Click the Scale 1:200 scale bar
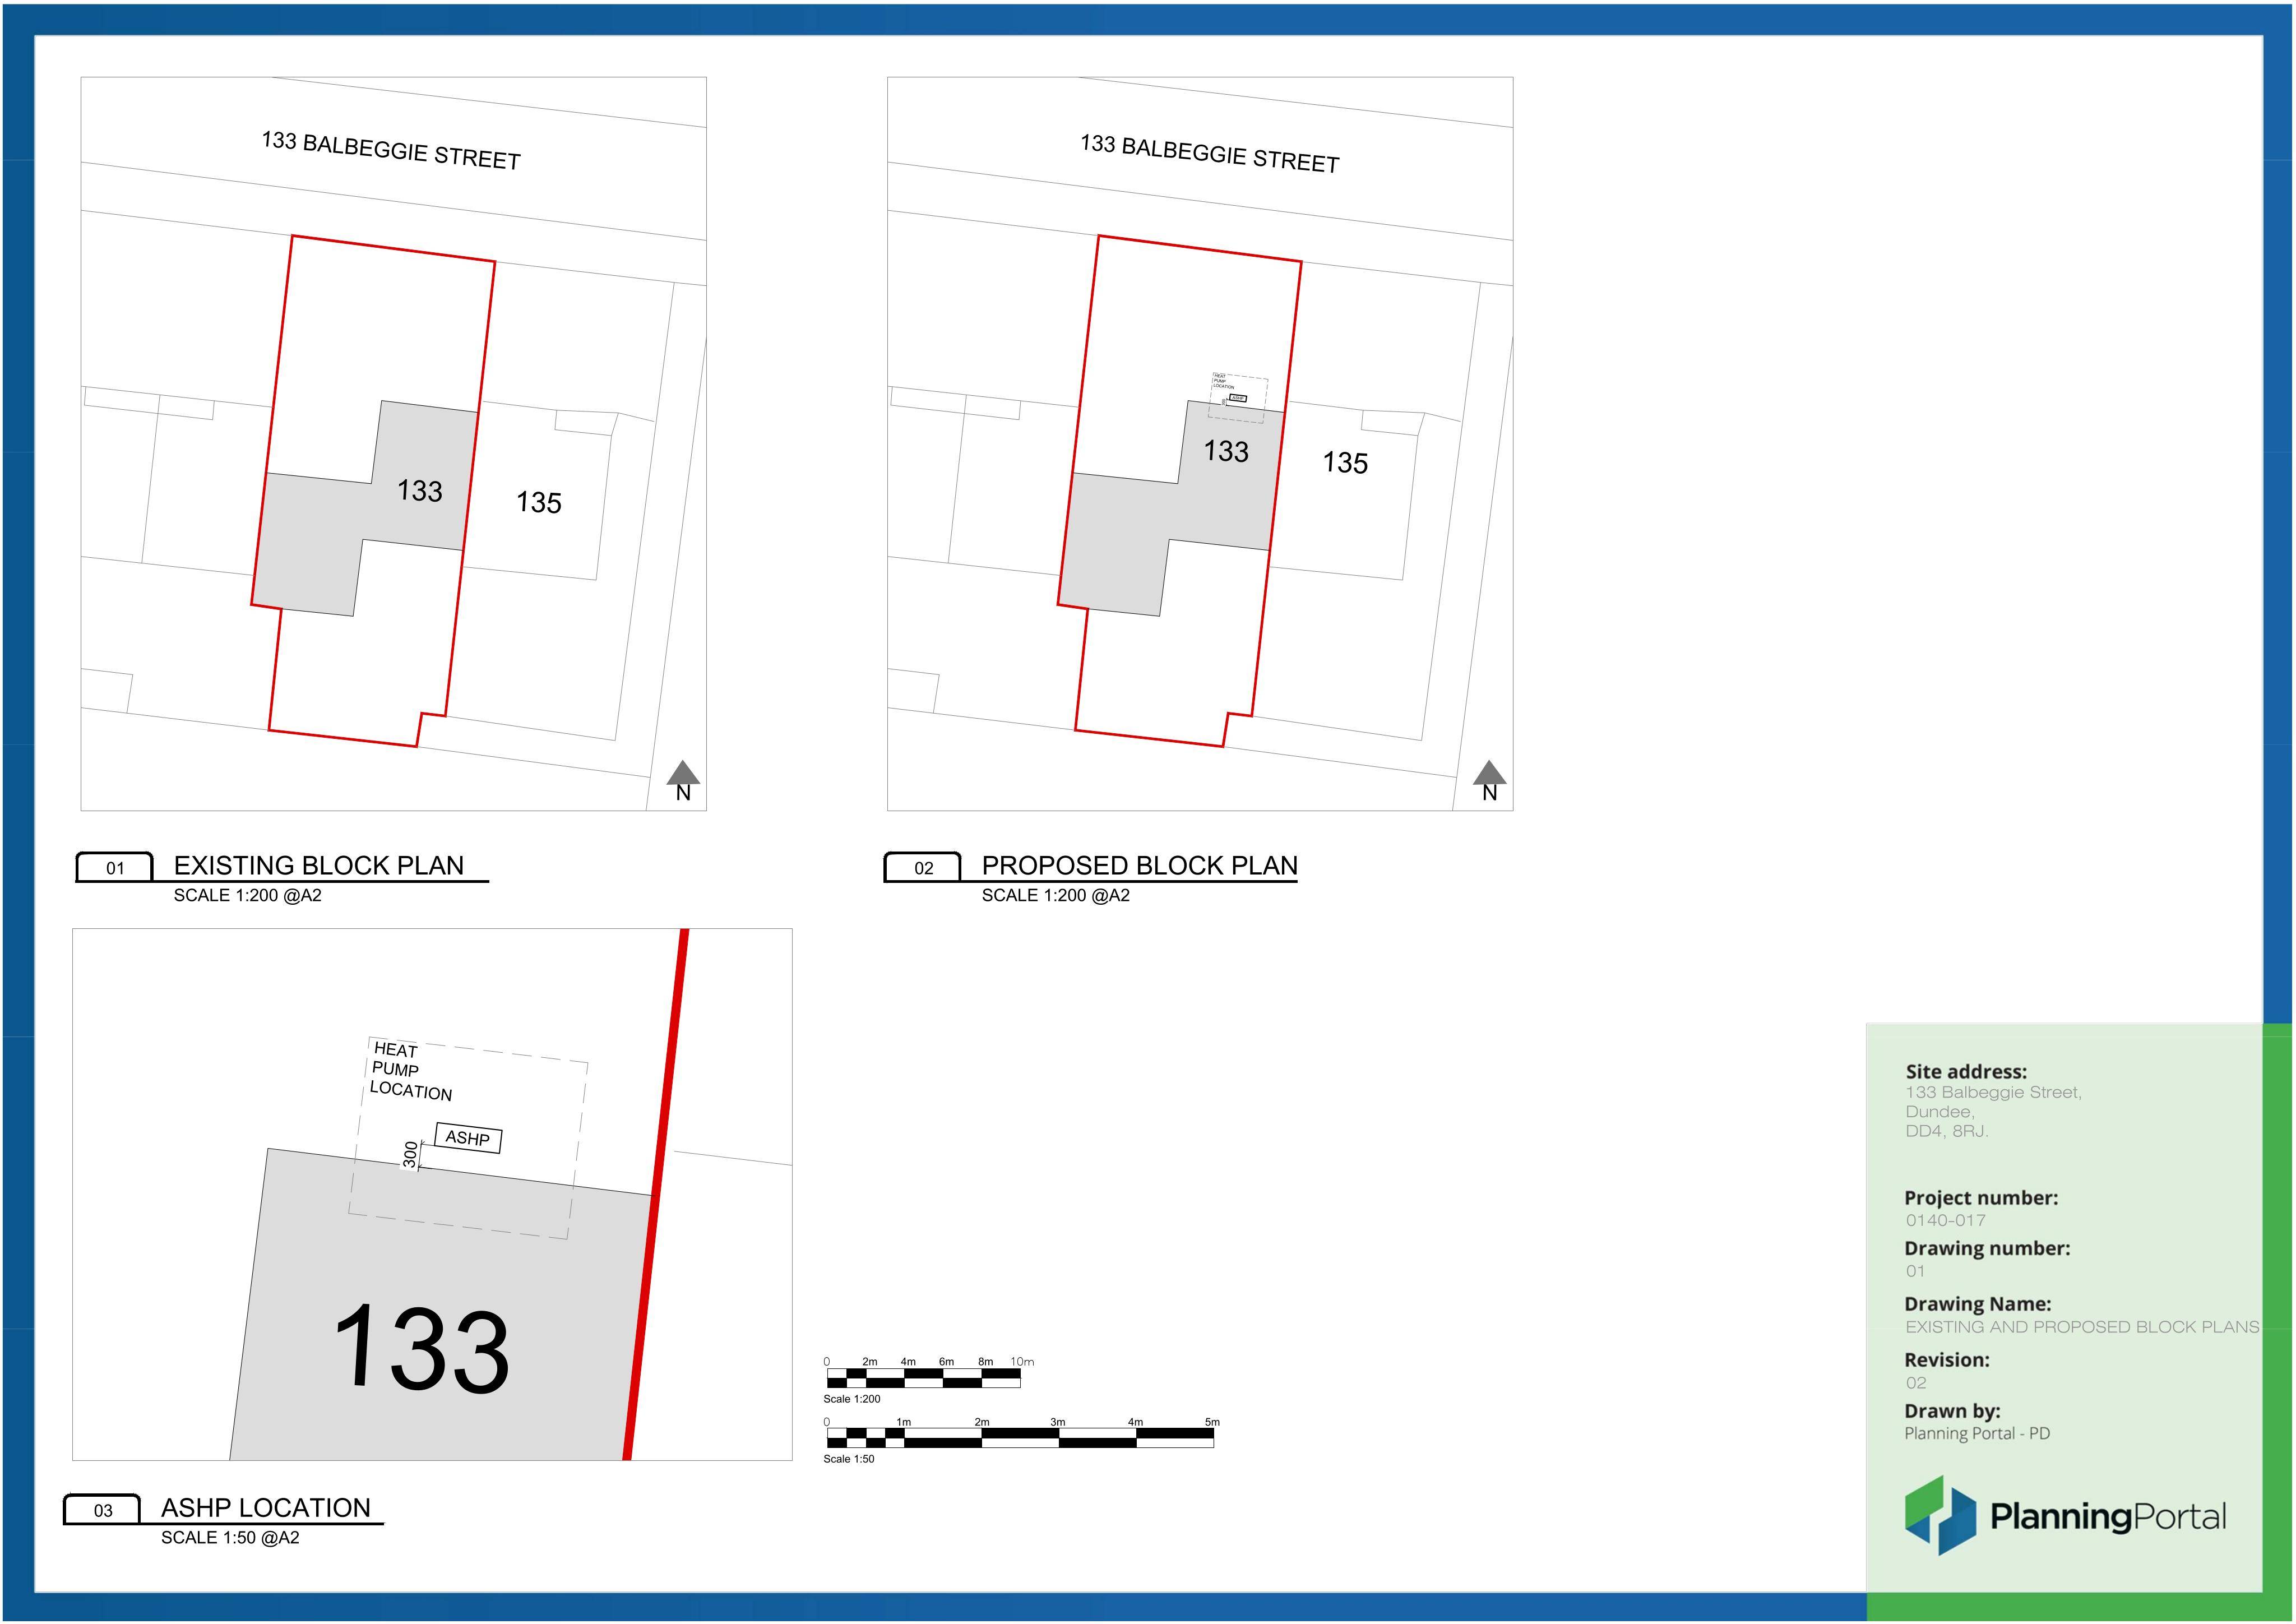Image resolution: width=2296 pixels, height=1624 pixels. 923,1378
